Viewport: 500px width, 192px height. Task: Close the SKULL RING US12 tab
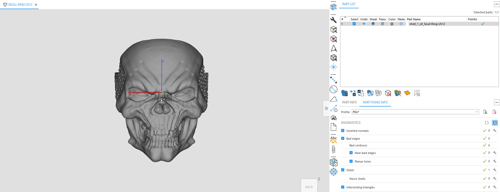point(36,5)
